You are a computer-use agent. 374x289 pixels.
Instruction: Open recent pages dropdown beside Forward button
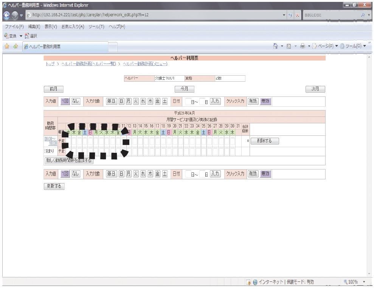click(x=21, y=16)
